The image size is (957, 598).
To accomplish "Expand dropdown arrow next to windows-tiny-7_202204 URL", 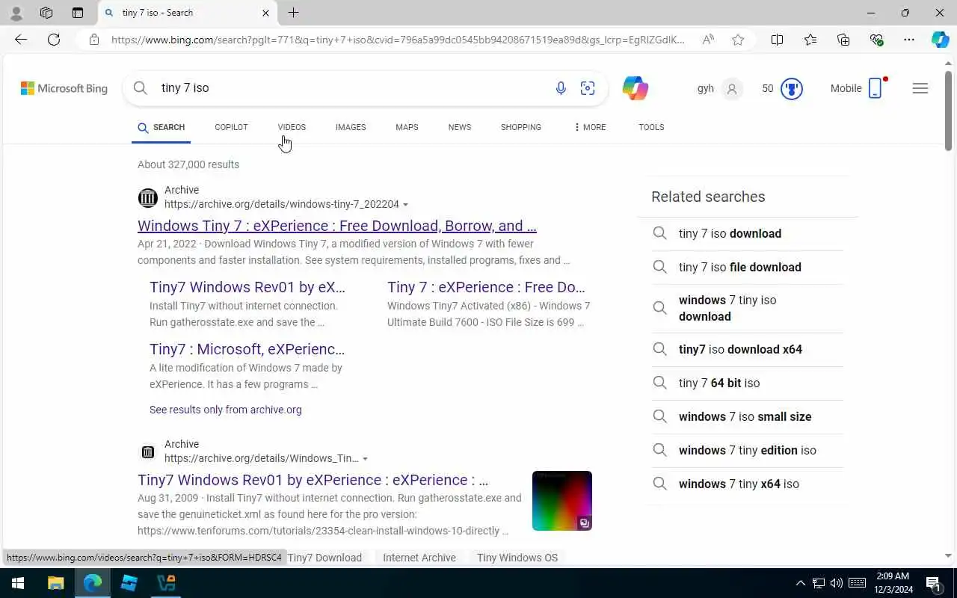I will coord(405,205).
